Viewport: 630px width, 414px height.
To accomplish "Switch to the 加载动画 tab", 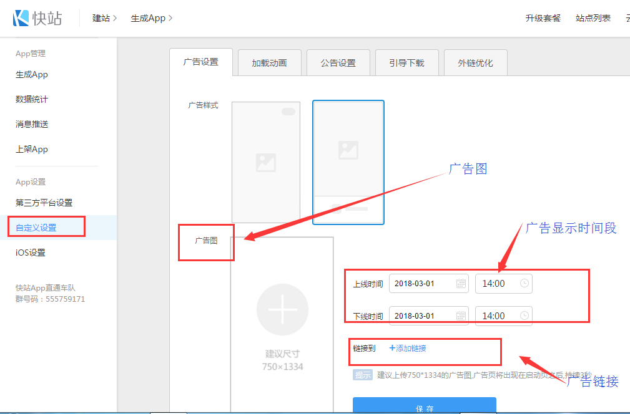I will (x=269, y=63).
